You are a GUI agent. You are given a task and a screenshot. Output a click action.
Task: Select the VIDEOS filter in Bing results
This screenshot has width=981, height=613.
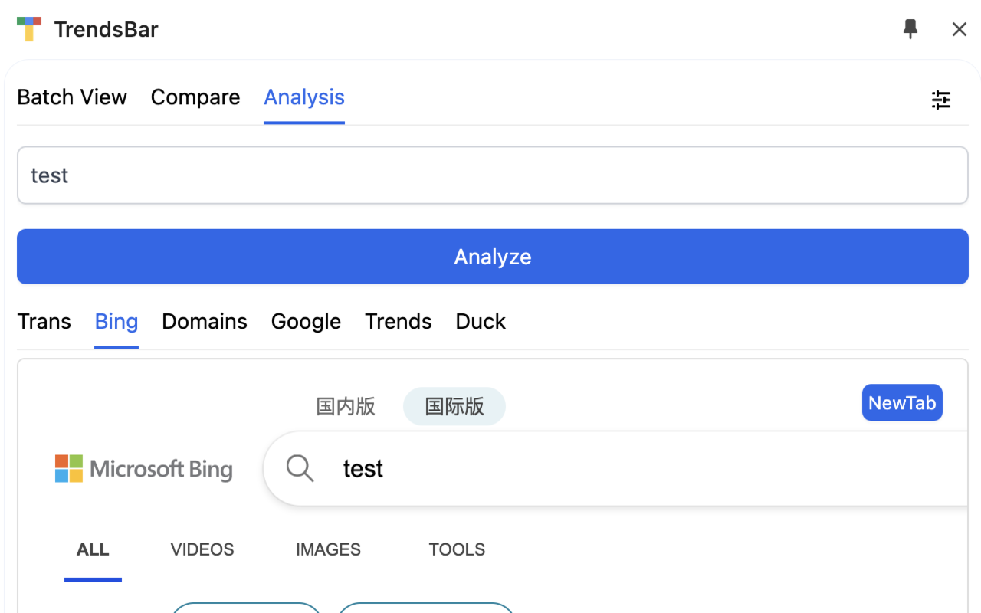pos(202,549)
